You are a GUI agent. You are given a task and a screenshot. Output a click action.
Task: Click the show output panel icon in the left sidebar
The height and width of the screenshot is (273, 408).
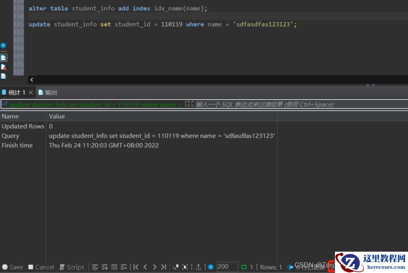[x=3, y=58]
